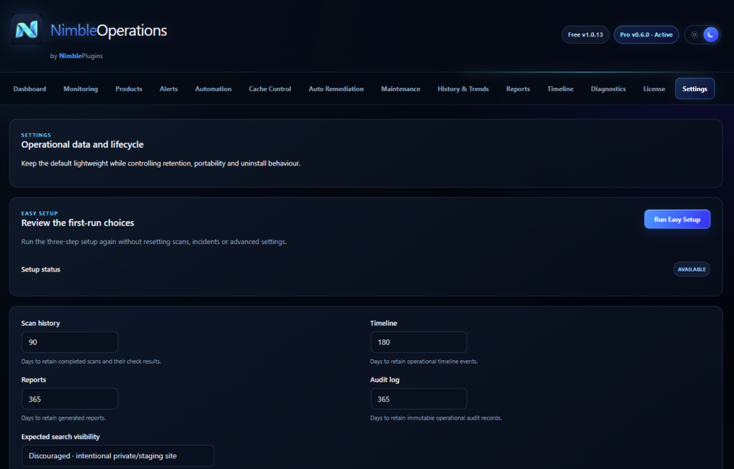Switch to the Products tab

(129, 89)
